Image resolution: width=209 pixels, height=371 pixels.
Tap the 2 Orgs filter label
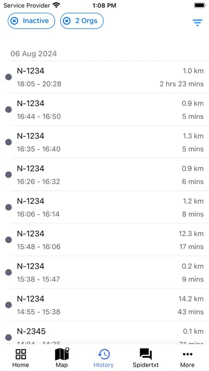(x=86, y=21)
